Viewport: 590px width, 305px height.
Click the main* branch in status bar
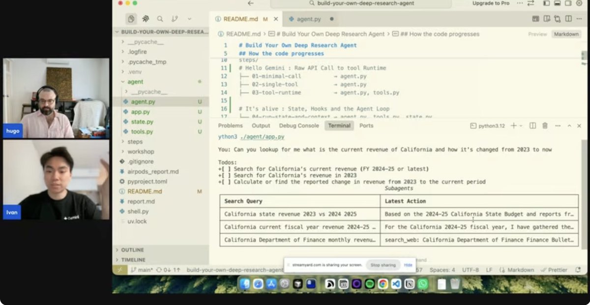pyautogui.click(x=142, y=270)
